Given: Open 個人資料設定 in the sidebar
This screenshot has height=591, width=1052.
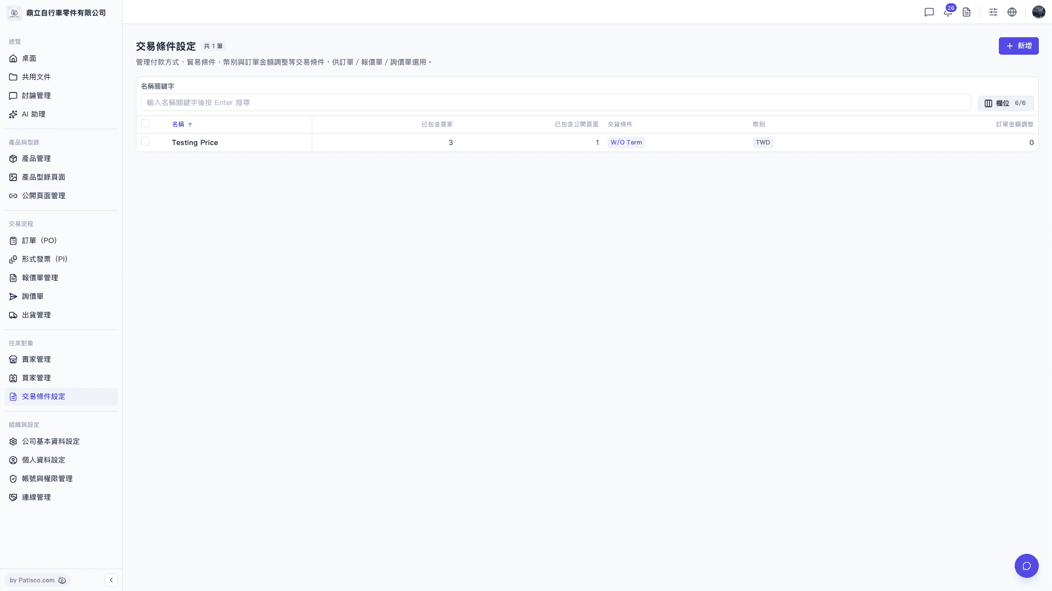Looking at the screenshot, I should pos(61,460).
